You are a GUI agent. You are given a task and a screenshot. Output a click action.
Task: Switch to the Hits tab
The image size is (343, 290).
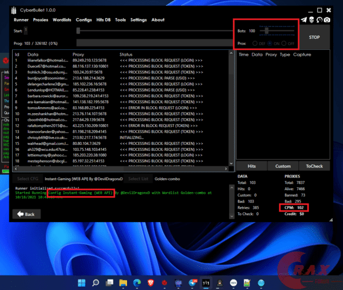coord(251,166)
